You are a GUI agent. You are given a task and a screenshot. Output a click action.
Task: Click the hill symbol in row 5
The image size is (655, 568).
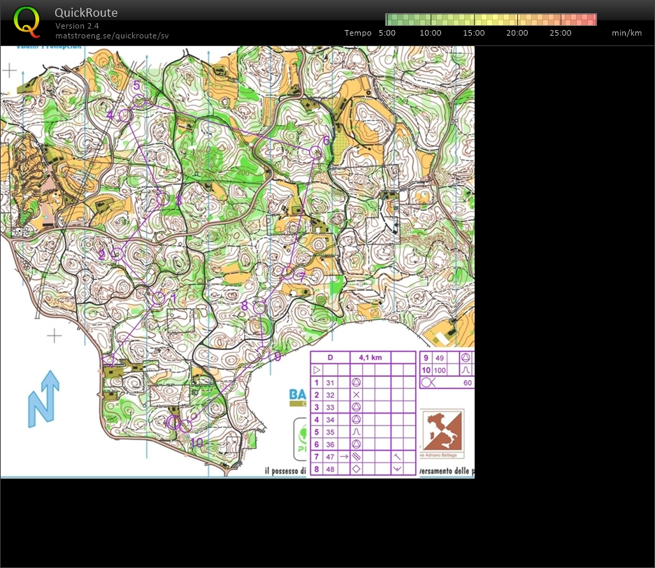point(357,432)
